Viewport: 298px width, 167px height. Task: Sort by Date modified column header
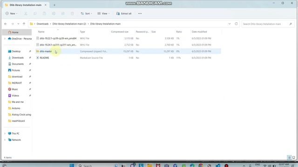click(x=199, y=32)
